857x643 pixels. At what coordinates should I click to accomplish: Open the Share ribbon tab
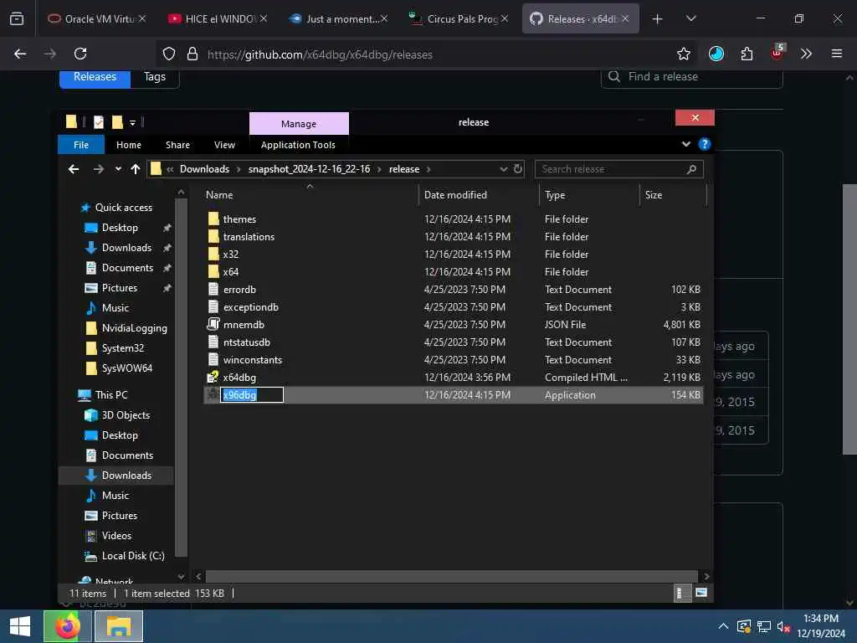tap(177, 145)
